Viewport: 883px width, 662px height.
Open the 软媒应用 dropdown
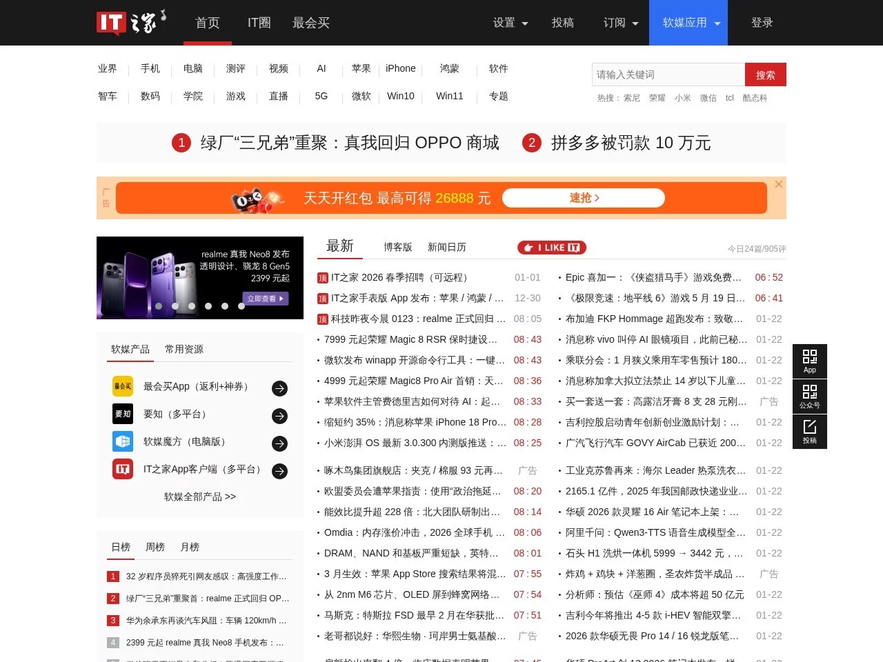[691, 23]
